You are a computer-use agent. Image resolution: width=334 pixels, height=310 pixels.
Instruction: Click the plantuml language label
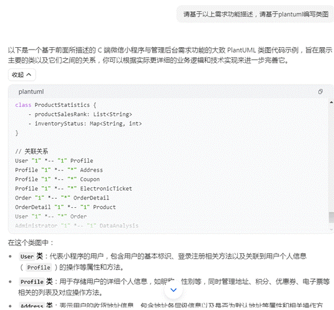[x=31, y=92]
